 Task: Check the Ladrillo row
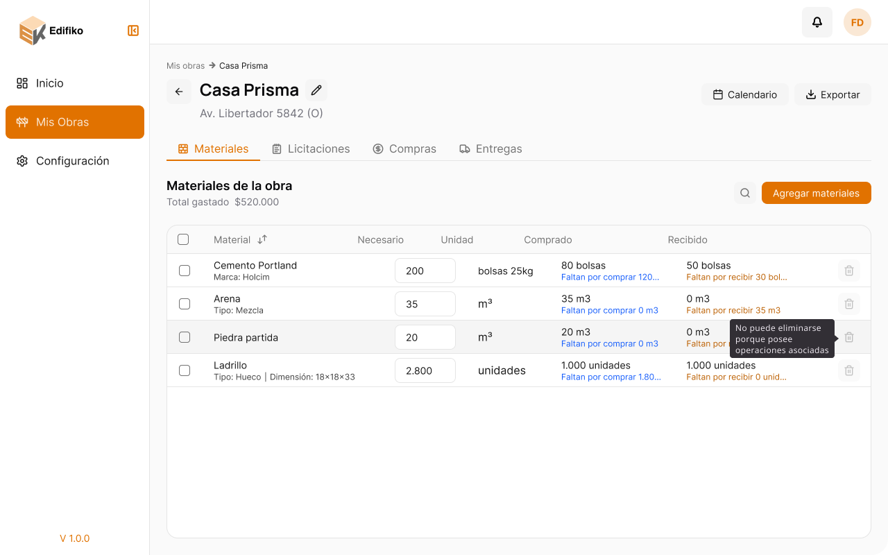click(185, 370)
